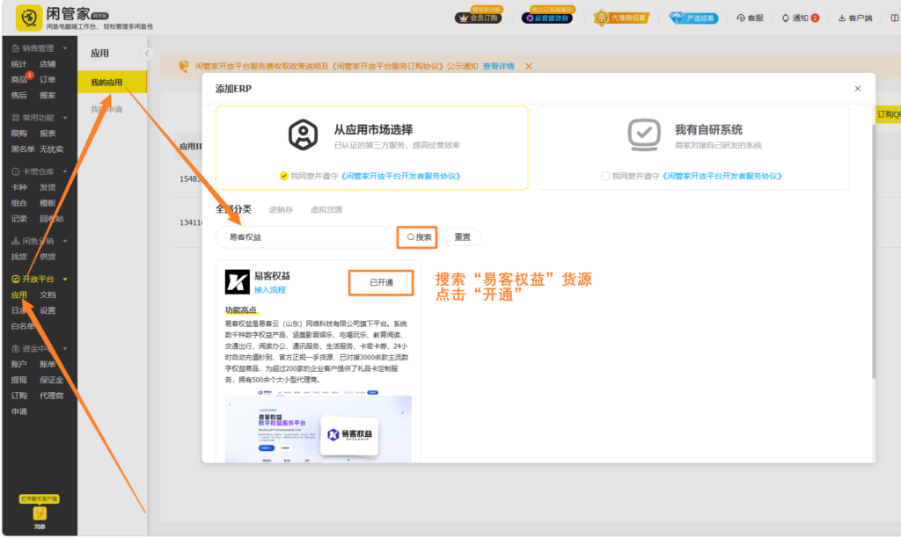This screenshot has height=538, width=901.
Task: Click the 易客权益 preview thumbnail
Action: tap(318, 426)
